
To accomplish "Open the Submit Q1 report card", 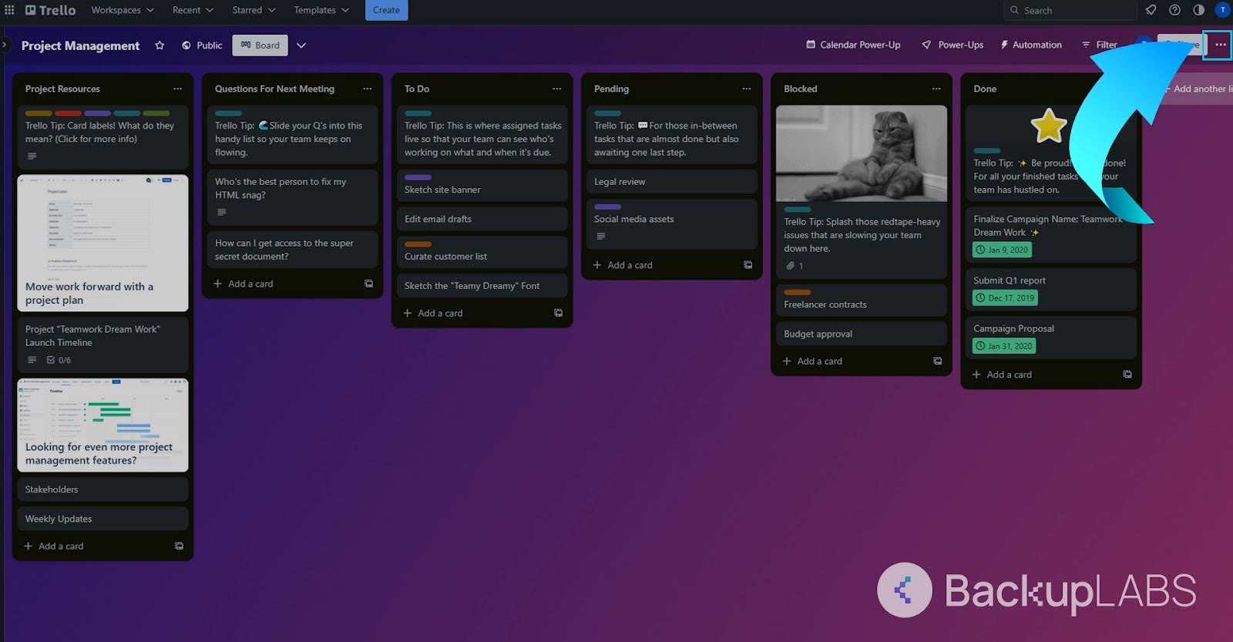I will 1050,289.
